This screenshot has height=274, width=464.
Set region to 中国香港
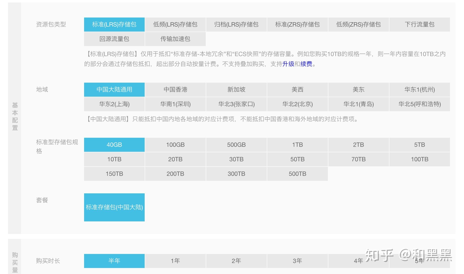click(175, 90)
